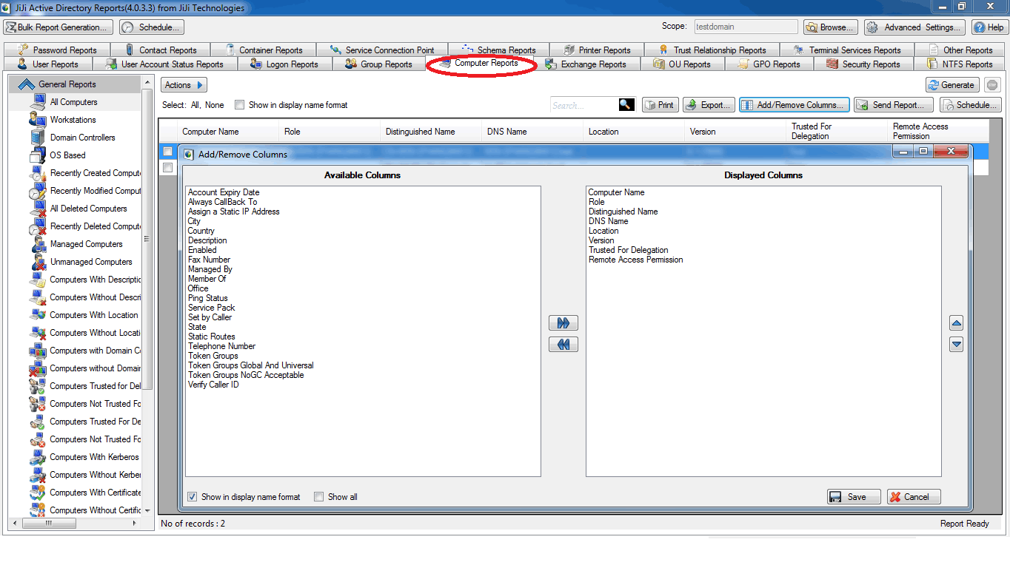Move selected column up with up arrow
Screen dimensions: 1010x568
pos(956,323)
